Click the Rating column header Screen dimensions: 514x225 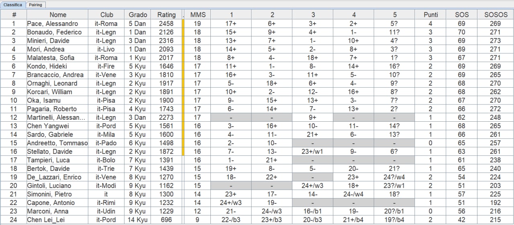pyautogui.click(x=166, y=15)
